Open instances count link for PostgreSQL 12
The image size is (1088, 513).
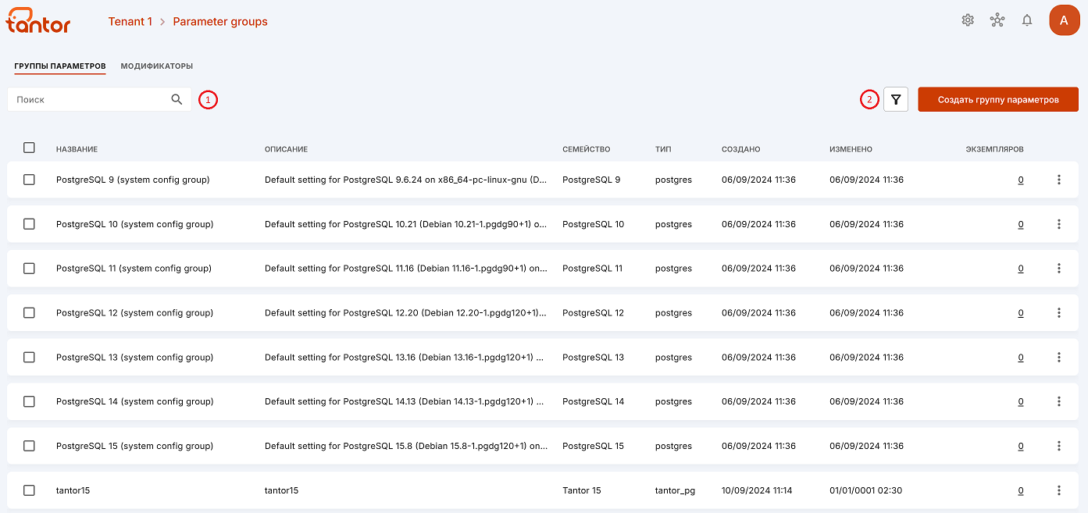(x=1021, y=313)
